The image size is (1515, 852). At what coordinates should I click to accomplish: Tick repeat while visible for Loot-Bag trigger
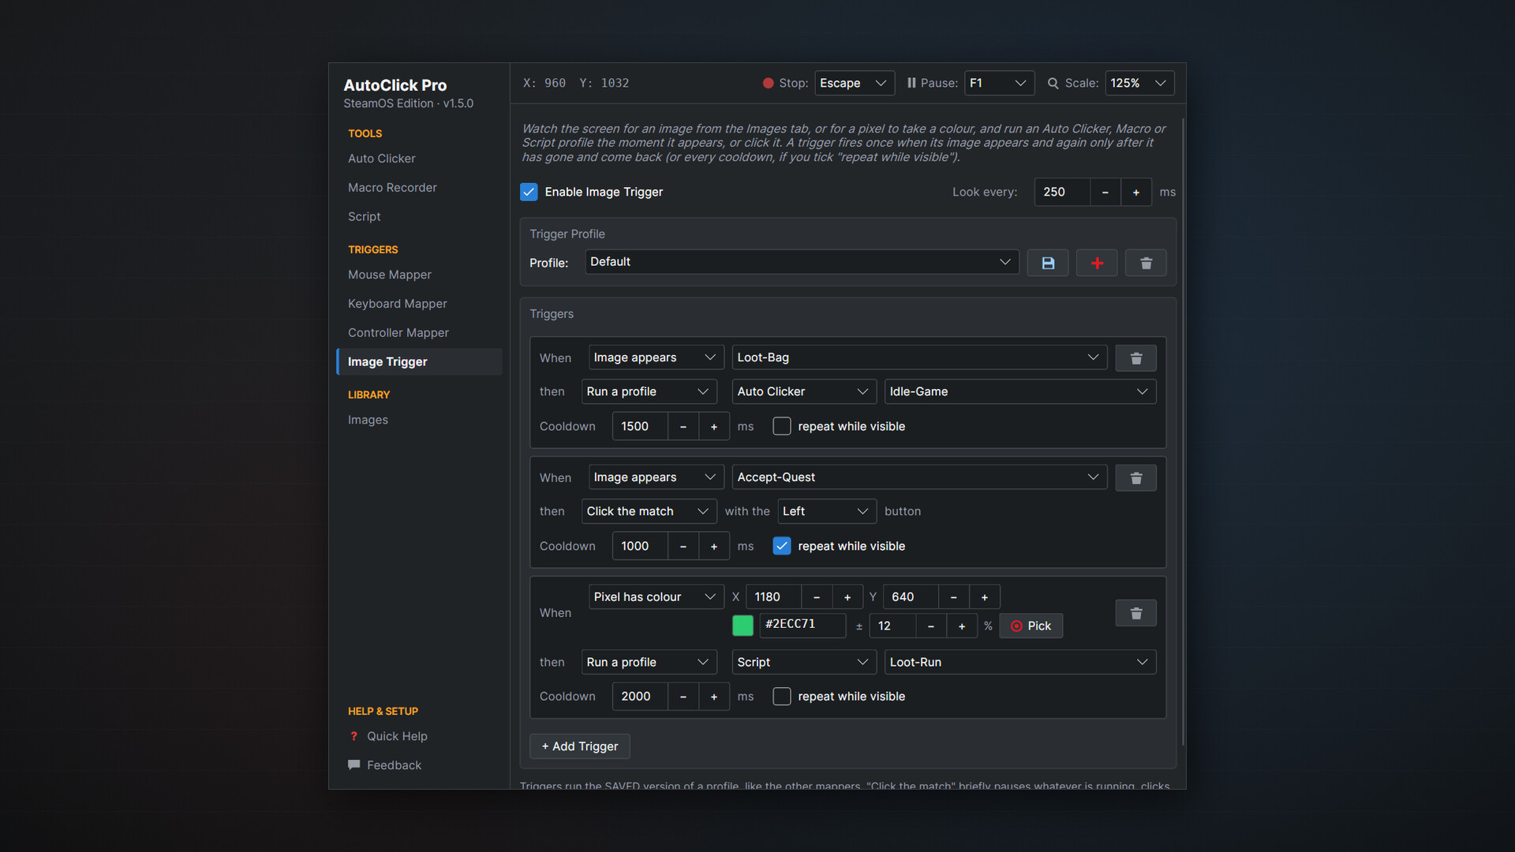(x=782, y=426)
